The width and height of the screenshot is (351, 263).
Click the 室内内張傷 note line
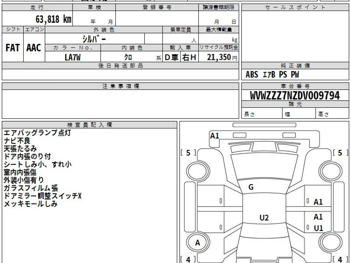pos(20,172)
